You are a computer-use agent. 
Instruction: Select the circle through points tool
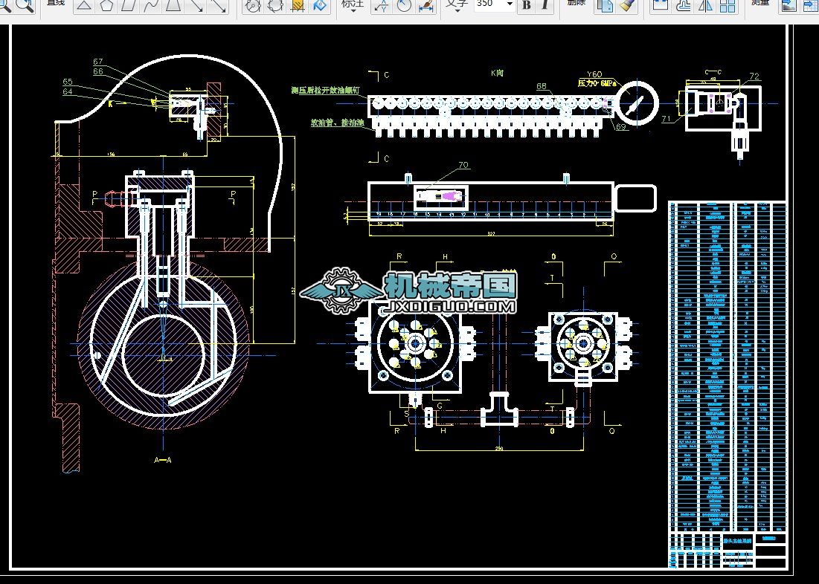tap(275, 5)
